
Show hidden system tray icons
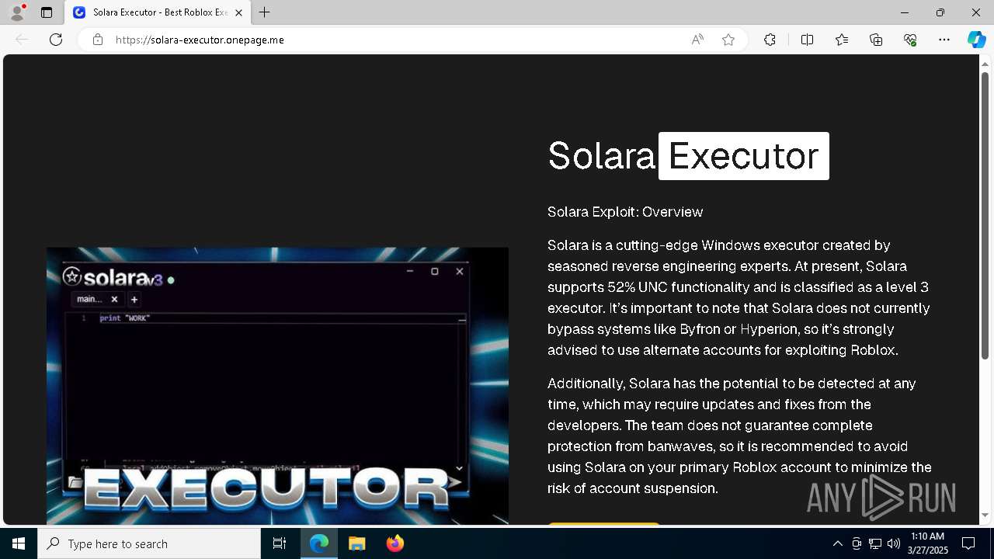[838, 543]
